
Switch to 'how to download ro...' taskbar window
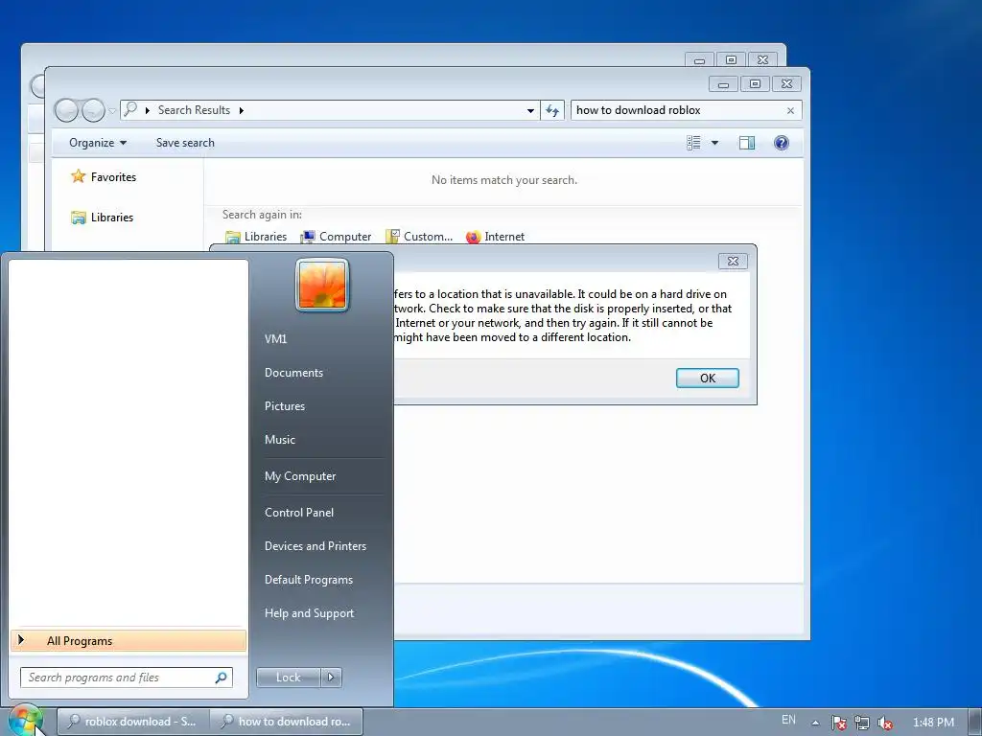(287, 721)
